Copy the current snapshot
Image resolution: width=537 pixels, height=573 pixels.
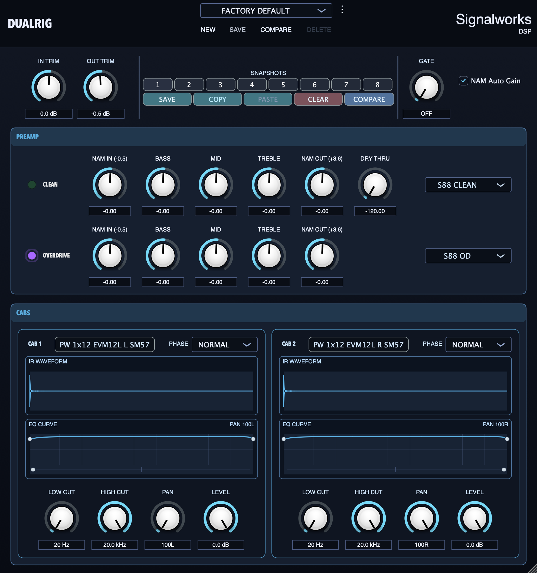tap(218, 99)
